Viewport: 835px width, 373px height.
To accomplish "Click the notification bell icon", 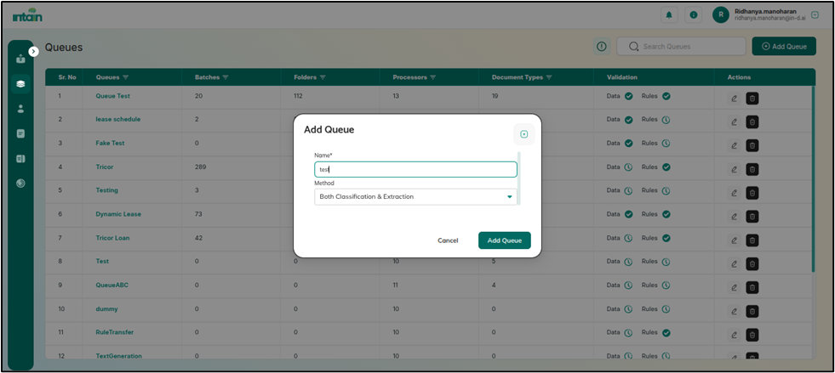I will 670,14.
